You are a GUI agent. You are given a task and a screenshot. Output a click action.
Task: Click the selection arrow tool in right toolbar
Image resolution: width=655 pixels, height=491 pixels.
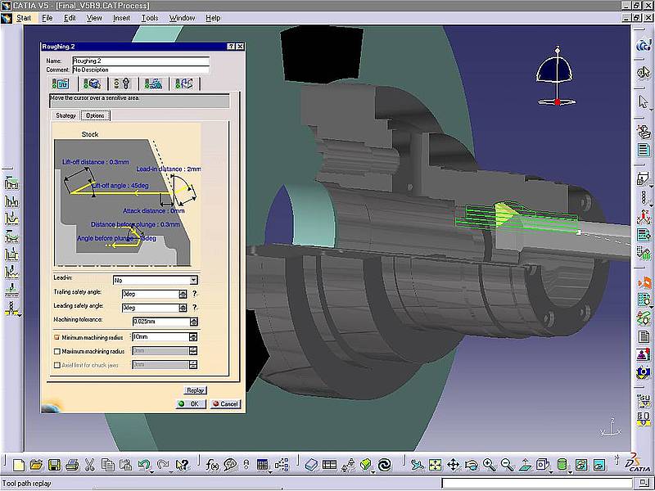644,102
